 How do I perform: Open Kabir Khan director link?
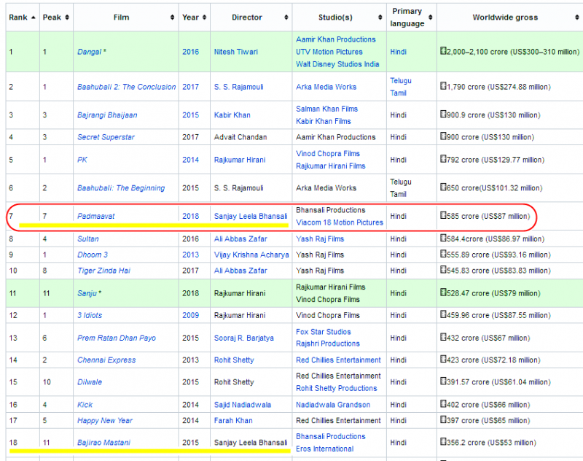[x=232, y=115]
